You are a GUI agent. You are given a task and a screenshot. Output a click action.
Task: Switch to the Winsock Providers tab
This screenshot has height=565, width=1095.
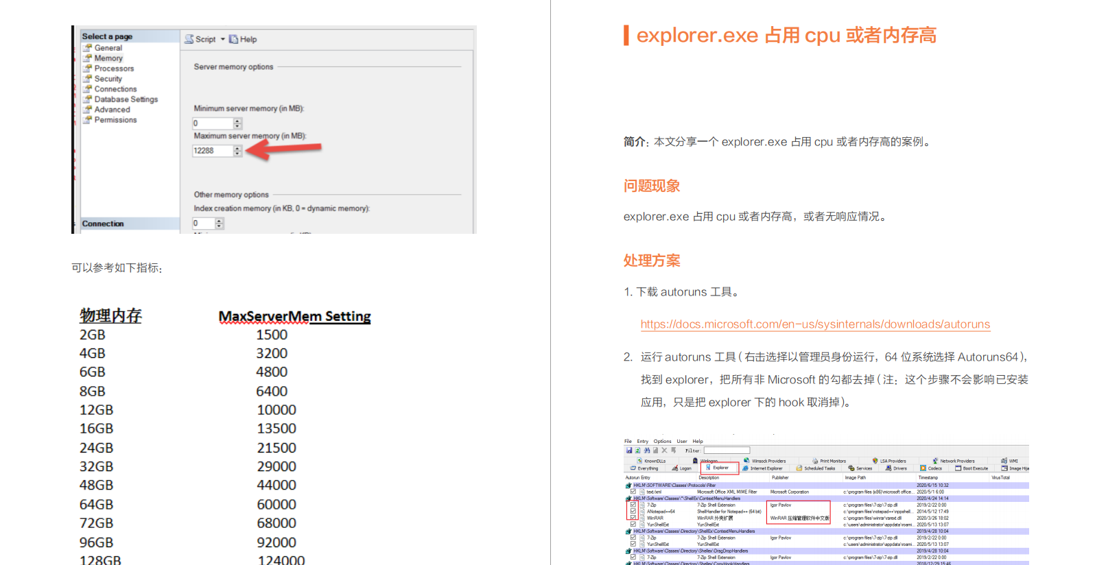coord(764,461)
